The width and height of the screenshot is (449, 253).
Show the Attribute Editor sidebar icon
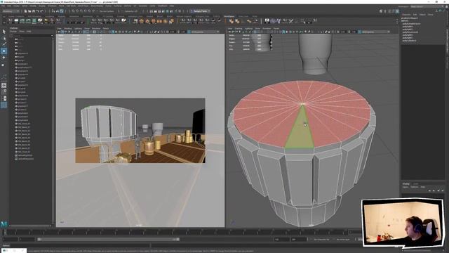click(x=389, y=11)
